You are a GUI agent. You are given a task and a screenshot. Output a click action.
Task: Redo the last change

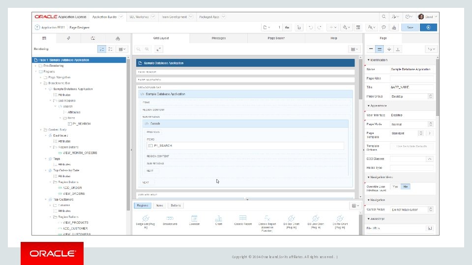320,27
